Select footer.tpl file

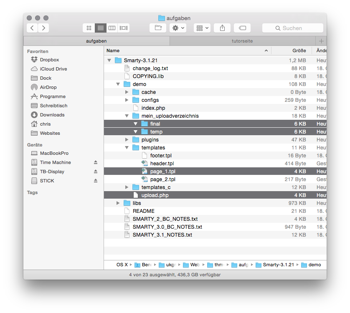(215, 156)
